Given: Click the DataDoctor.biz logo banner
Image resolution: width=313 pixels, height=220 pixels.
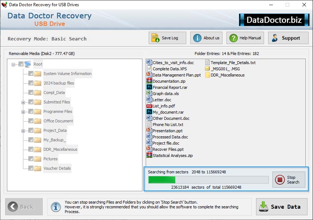Looking at the screenshot, I should 274,20.
